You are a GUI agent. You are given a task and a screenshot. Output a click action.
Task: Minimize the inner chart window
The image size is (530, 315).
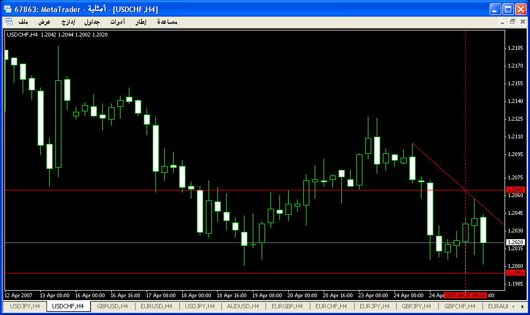point(503,22)
